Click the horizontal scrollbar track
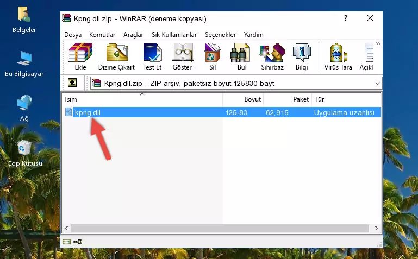This screenshot has height=259, width=418. click(x=220, y=228)
